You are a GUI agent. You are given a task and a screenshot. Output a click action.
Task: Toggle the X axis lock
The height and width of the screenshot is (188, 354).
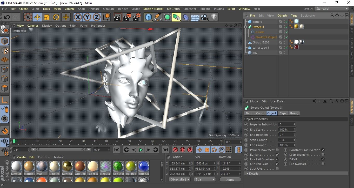pyautogui.click(x=78, y=17)
